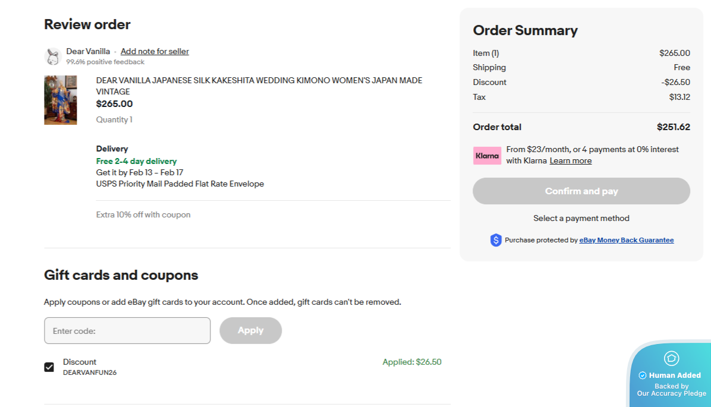Click Klarna's Learn more link

pyautogui.click(x=570, y=161)
